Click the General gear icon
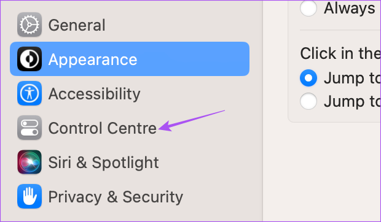 [29, 25]
